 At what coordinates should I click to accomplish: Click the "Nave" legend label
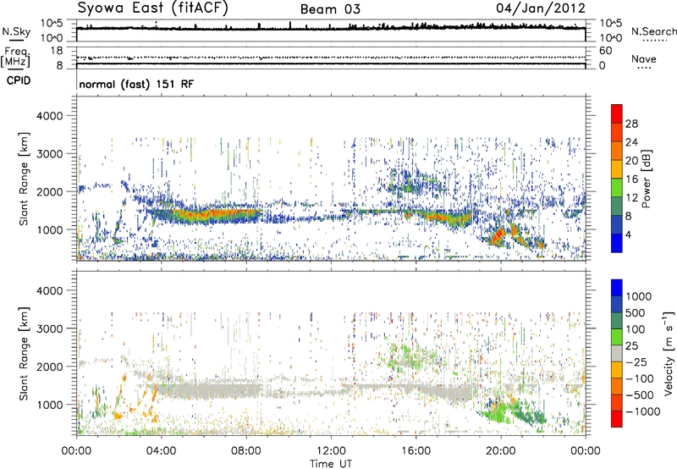point(644,58)
